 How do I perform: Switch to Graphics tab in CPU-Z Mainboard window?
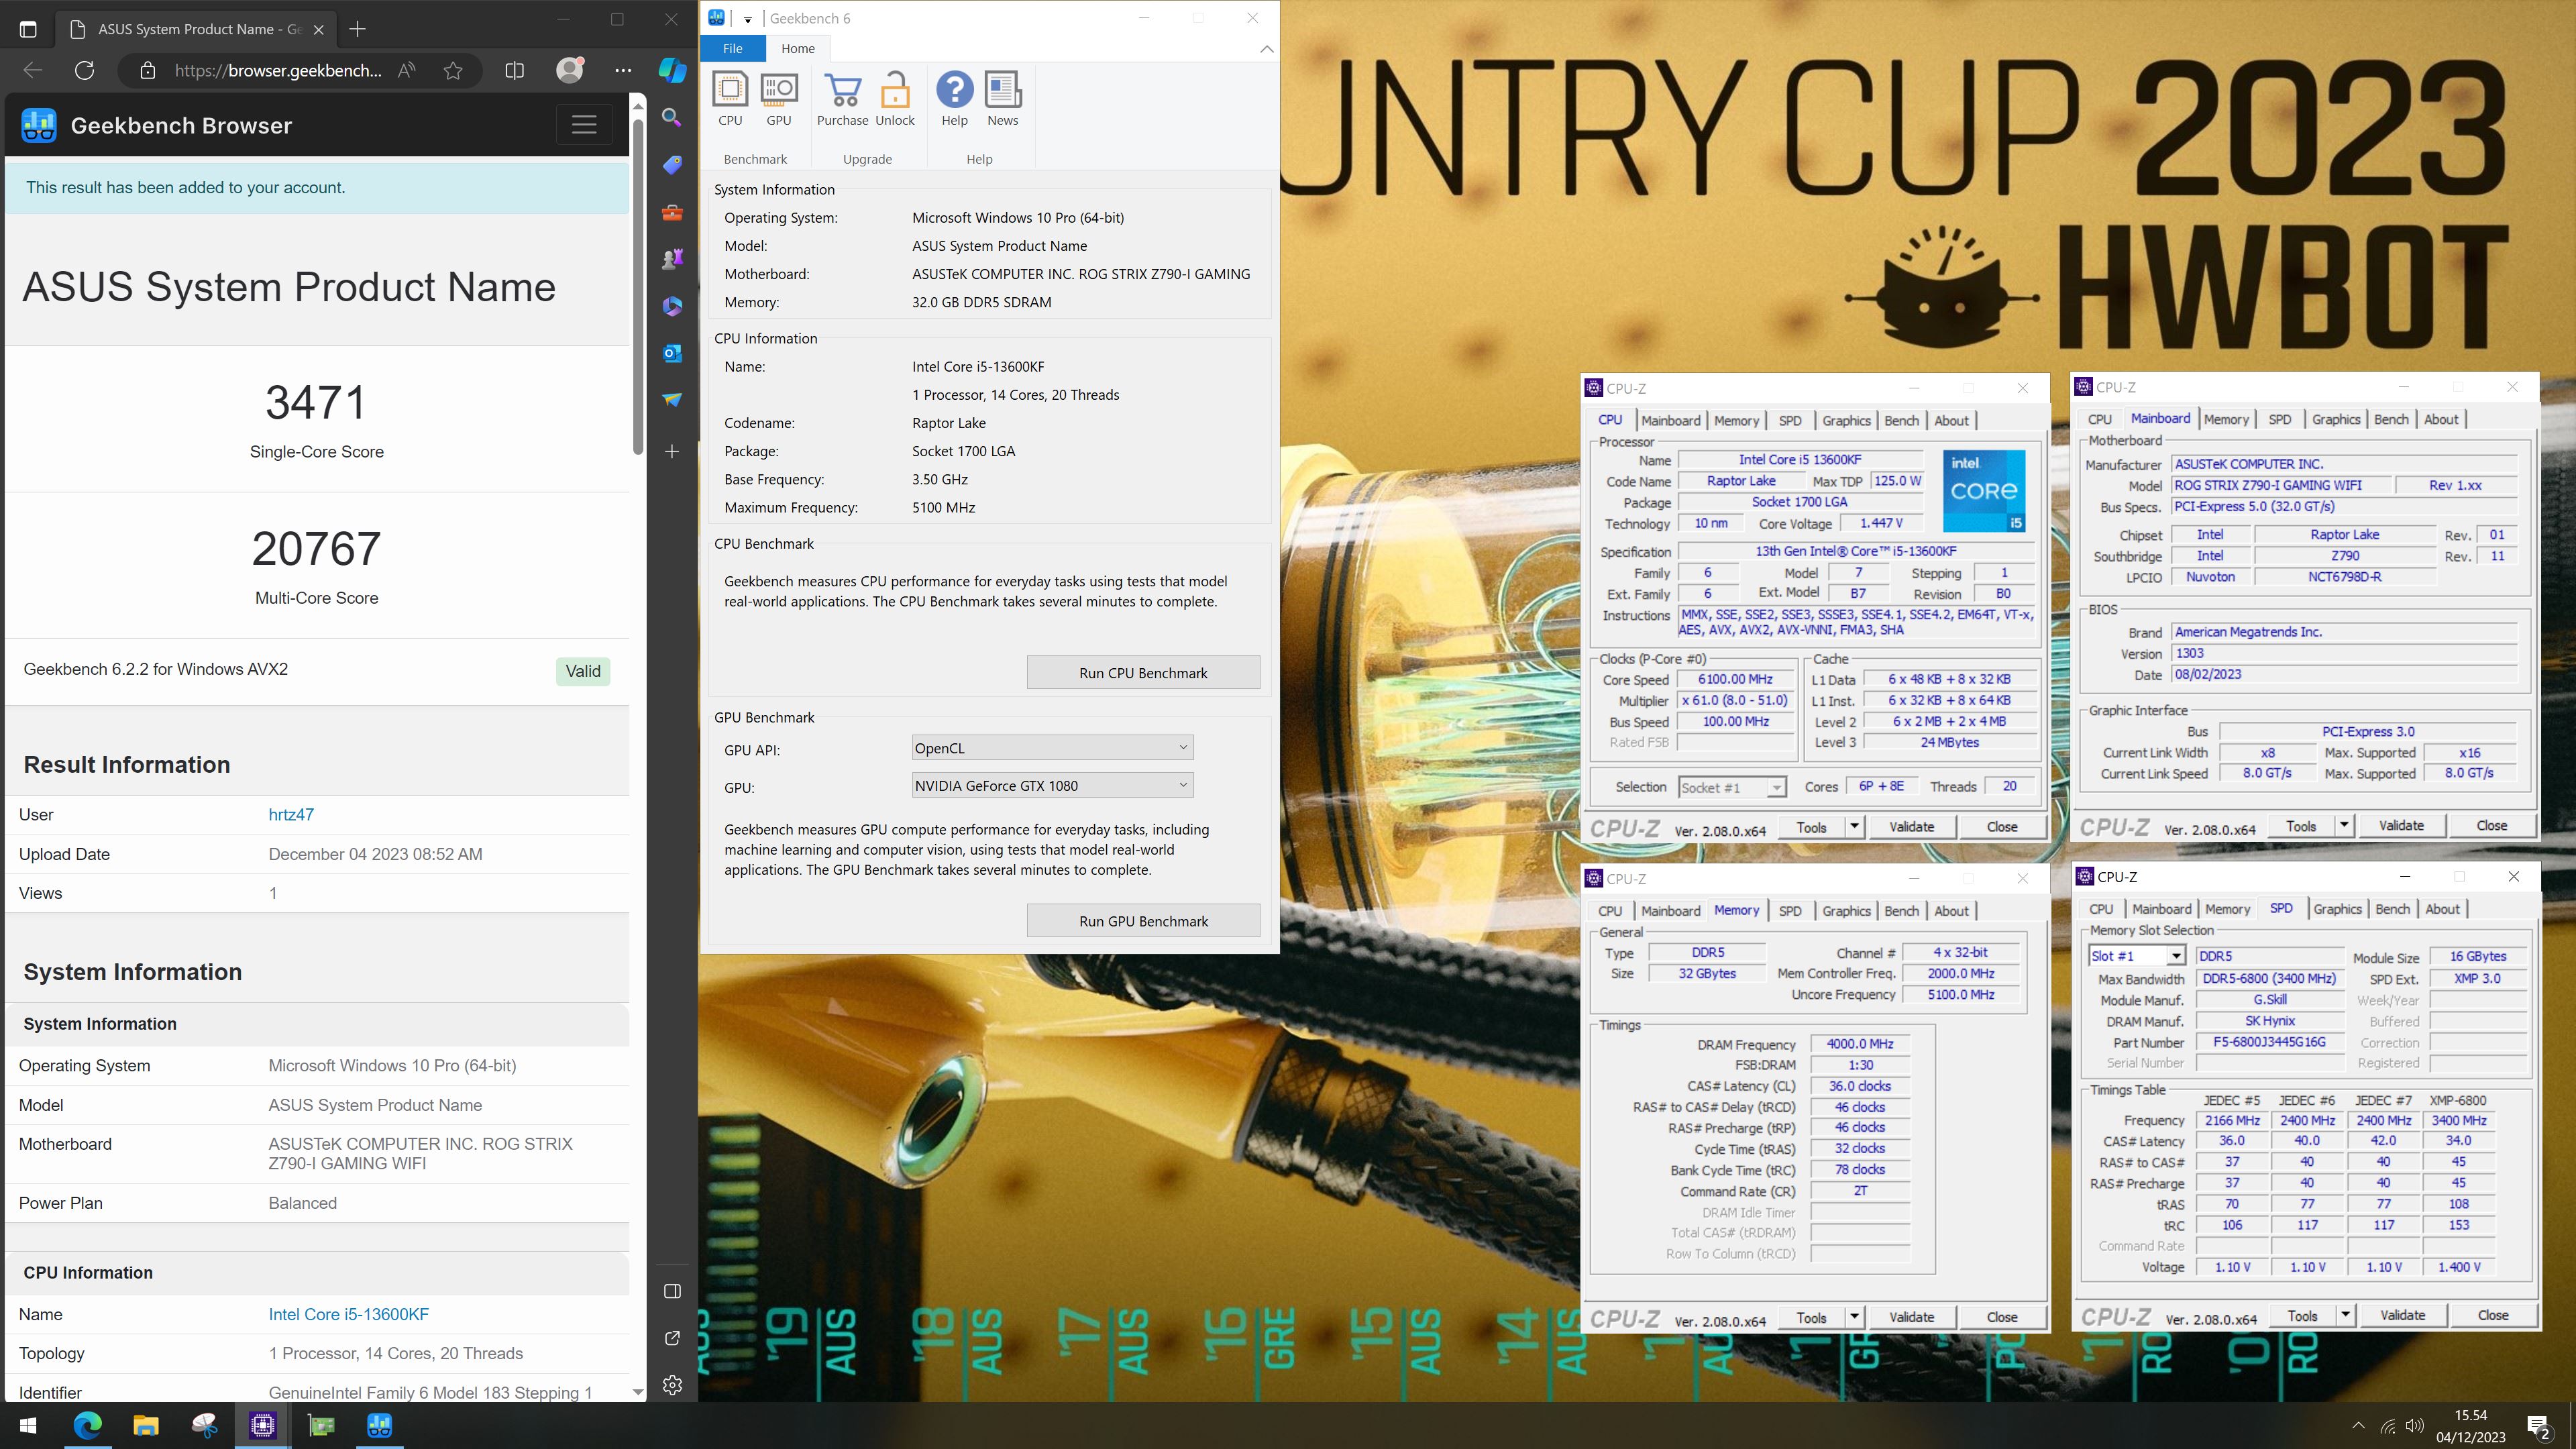click(x=2335, y=419)
